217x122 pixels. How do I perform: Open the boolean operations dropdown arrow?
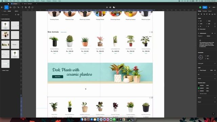(x=115, y=7)
